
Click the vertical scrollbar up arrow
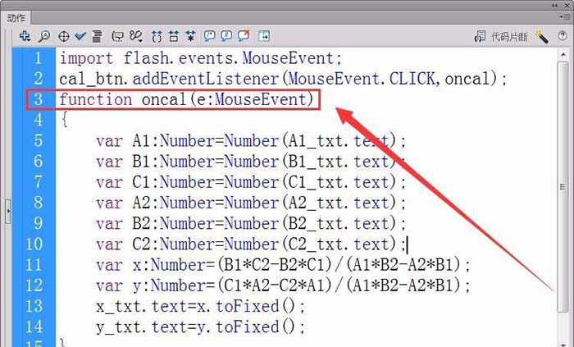(x=563, y=55)
